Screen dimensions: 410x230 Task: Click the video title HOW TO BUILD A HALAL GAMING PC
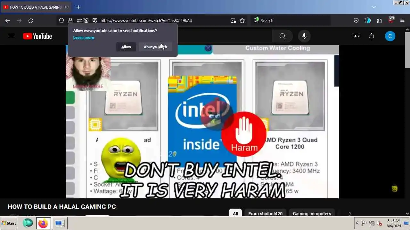(x=62, y=207)
